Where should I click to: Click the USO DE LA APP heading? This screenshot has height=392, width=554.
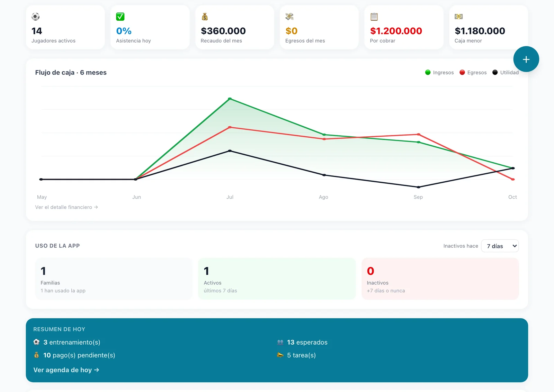coord(57,246)
